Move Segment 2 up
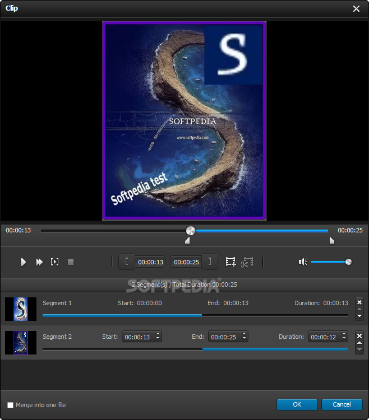Viewport: 369px width, 420px height. tap(359, 343)
